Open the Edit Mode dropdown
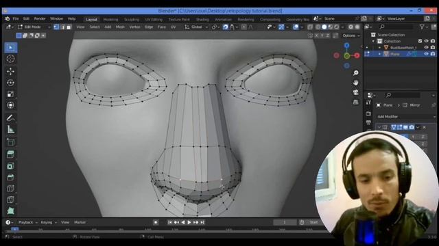 [34, 27]
